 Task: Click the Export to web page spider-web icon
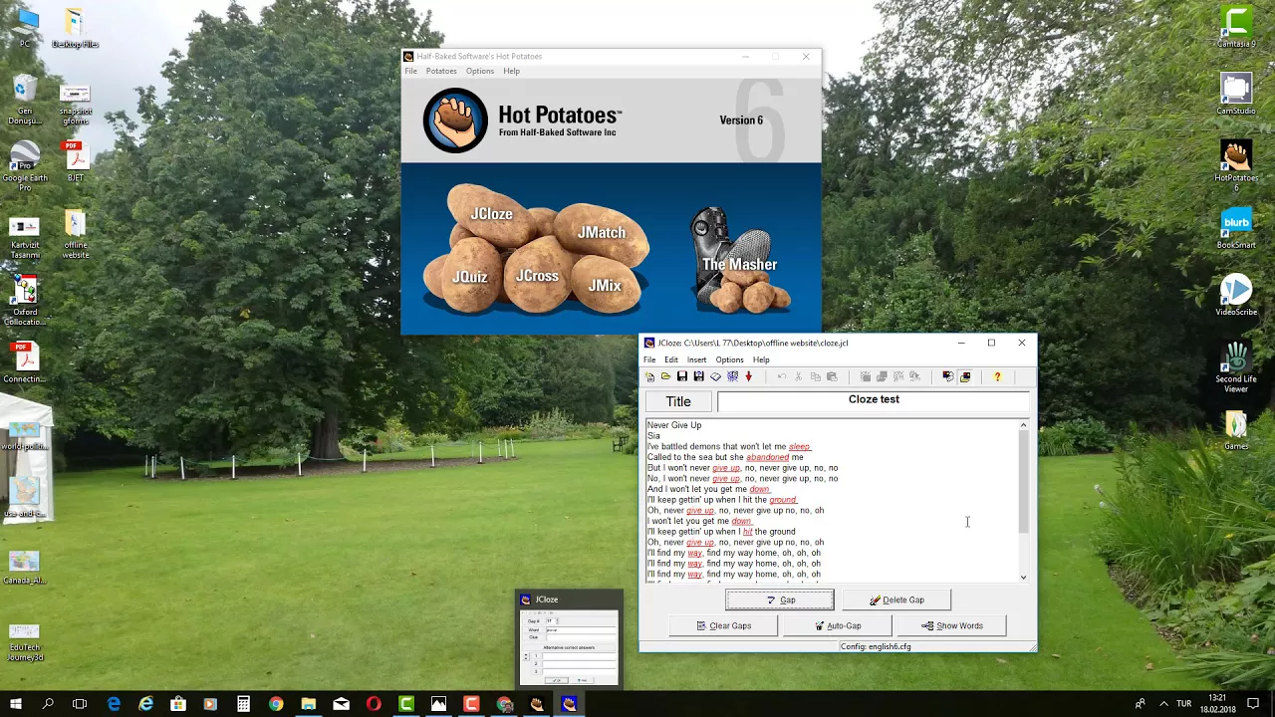coord(732,376)
